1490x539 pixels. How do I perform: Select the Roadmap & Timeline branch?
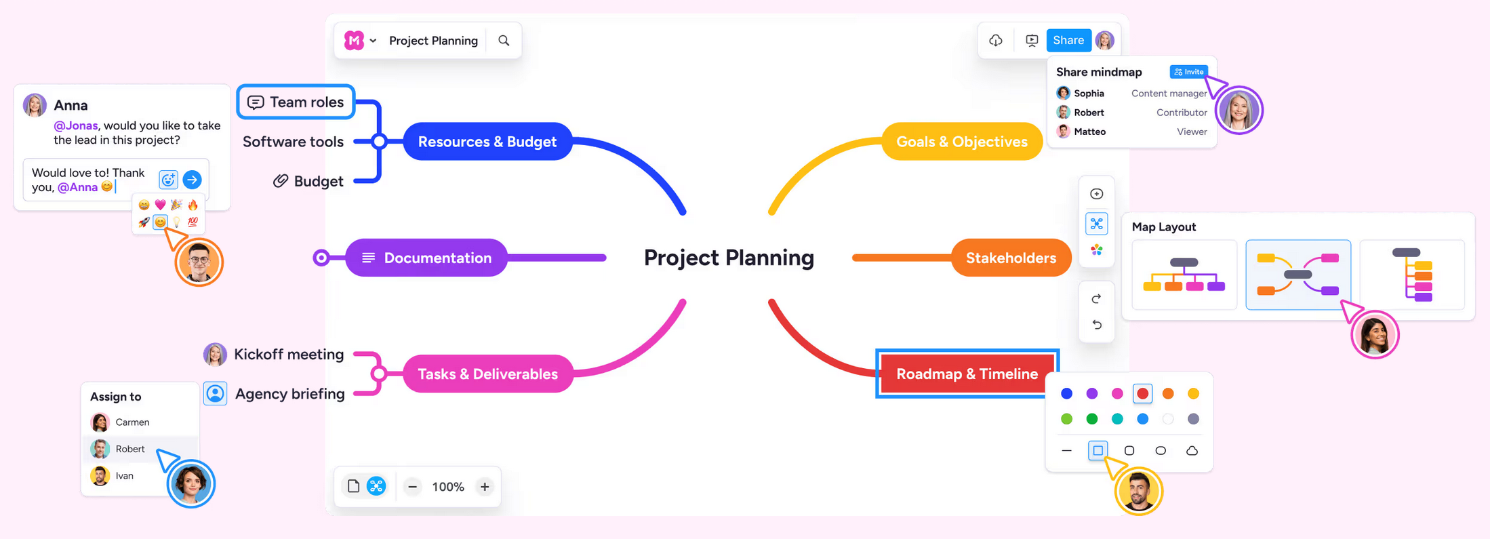tap(967, 374)
